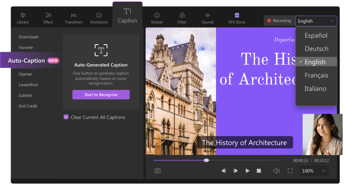Mute the preview volume speaker icon
344x185 pixels.
(276, 171)
